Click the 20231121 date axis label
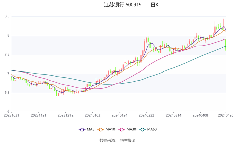This screenshot has width=235, height=143. click(39, 115)
